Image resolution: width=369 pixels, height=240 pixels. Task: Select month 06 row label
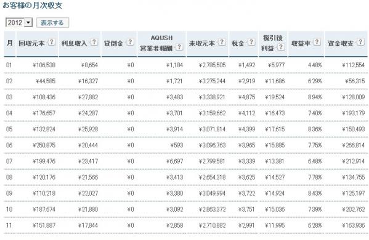9,145
